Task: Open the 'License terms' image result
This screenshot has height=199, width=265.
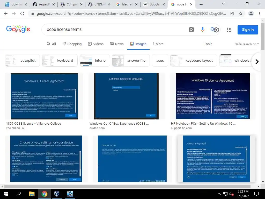Action: tap(132, 159)
